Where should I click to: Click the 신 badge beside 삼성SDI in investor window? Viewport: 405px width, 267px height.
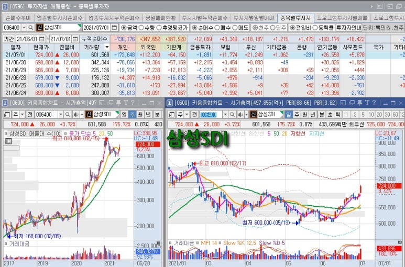39,27
